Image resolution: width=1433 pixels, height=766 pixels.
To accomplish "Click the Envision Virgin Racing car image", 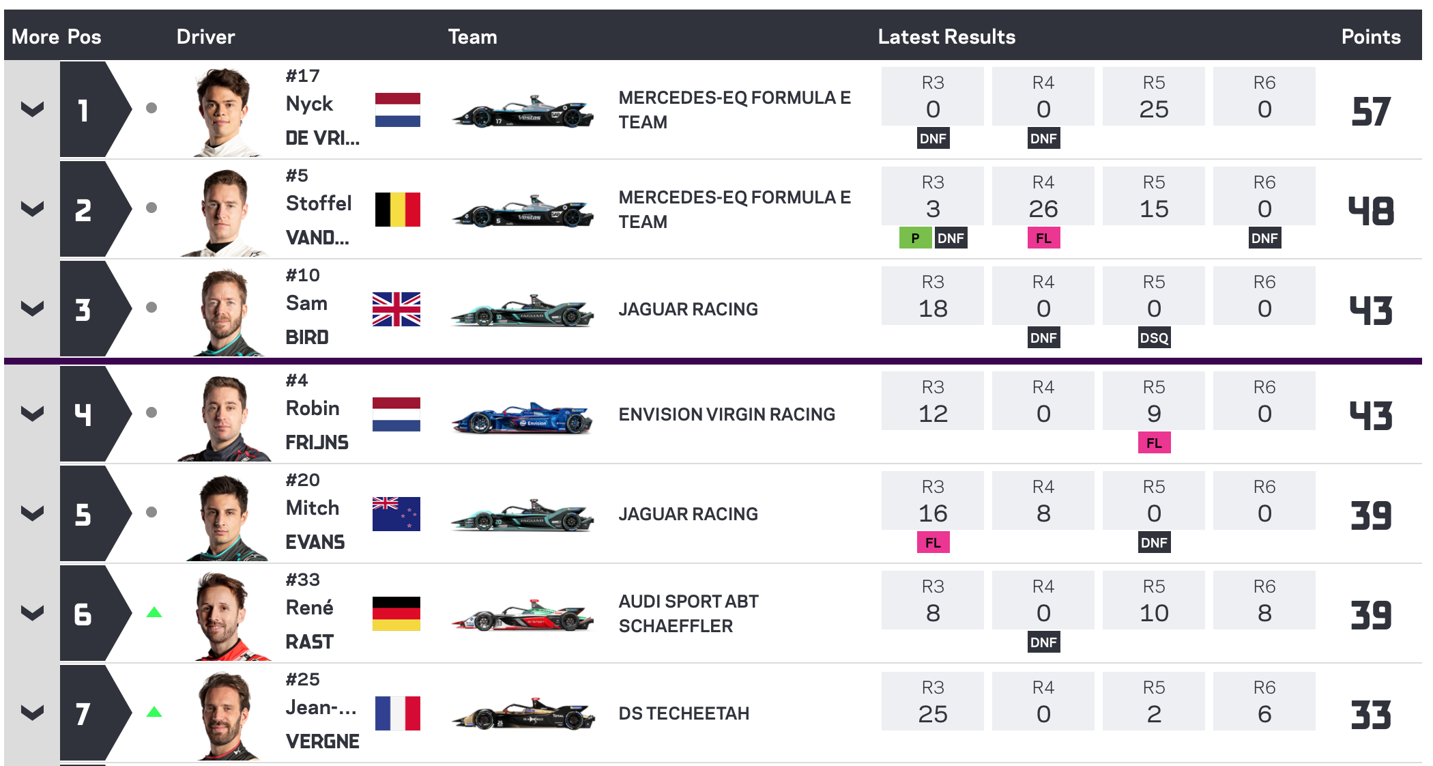I will pyautogui.click(x=522, y=418).
